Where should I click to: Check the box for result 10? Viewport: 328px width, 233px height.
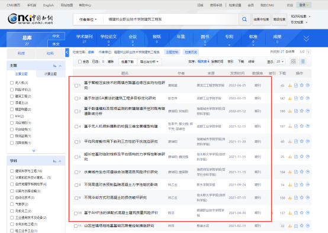pyautogui.click(x=76, y=213)
